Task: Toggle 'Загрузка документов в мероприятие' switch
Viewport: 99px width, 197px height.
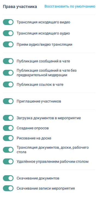Action: pos(8,118)
